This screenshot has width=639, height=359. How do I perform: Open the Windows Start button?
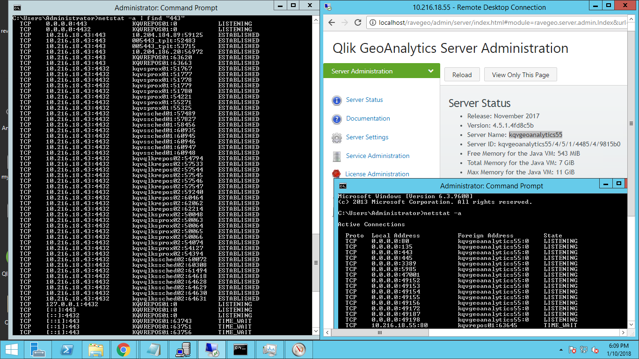tap(11, 350)
